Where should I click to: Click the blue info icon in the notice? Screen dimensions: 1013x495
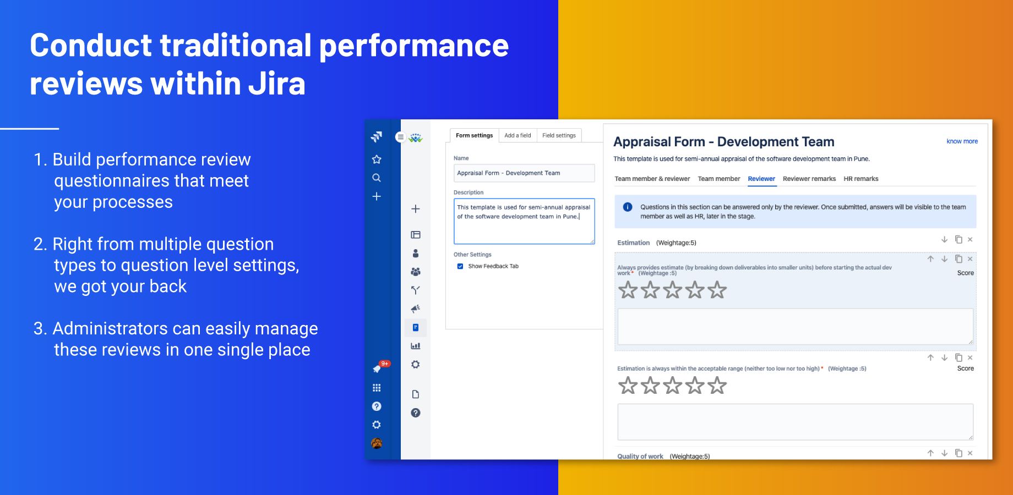click(x=627, y=207)
